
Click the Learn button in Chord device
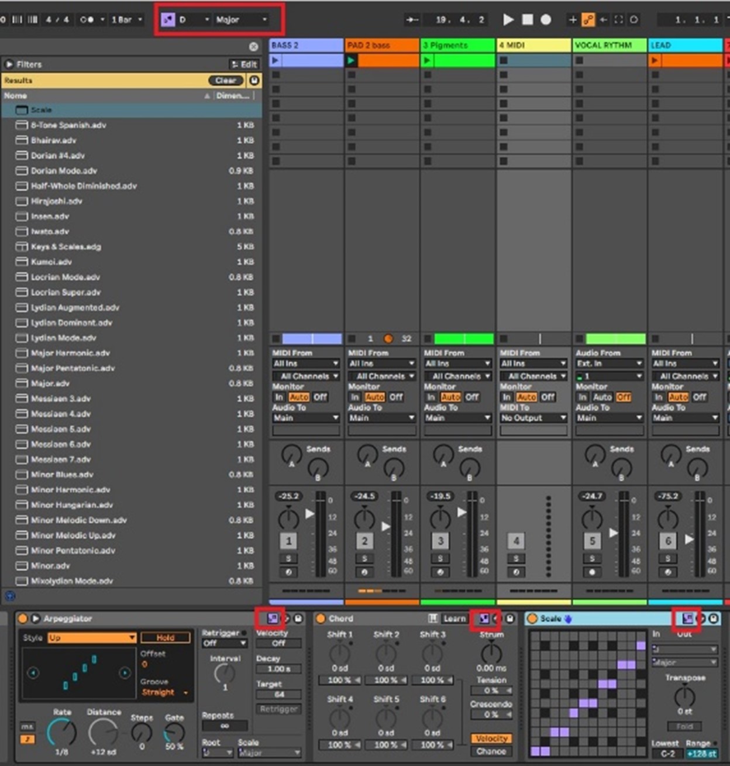pos(454,619)
